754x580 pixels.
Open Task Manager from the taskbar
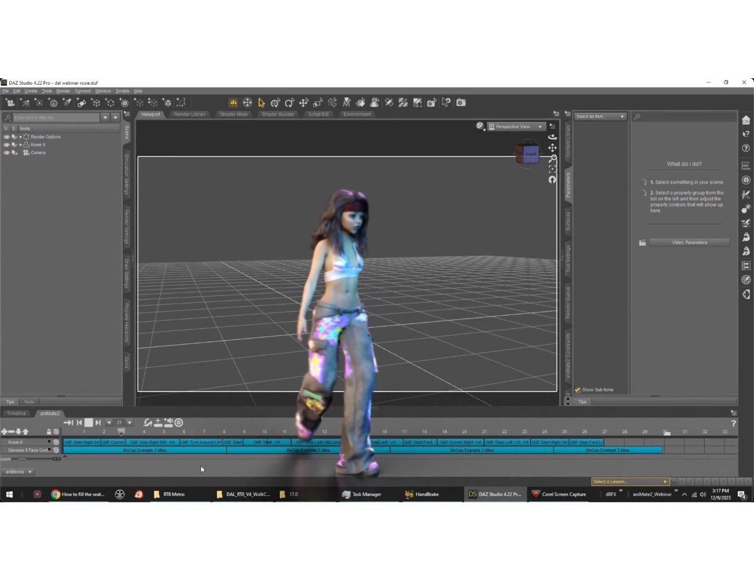click(362, 494)
